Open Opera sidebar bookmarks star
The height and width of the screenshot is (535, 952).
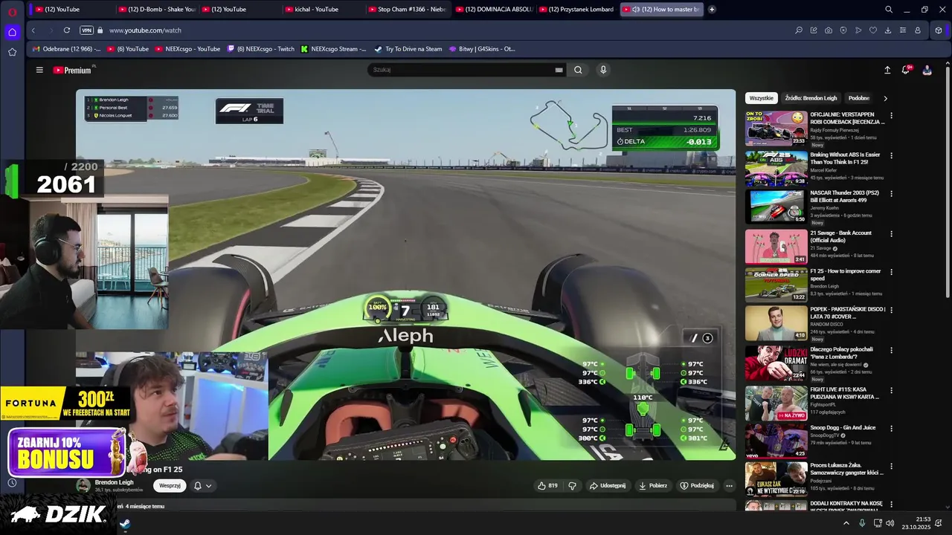click(12, 52)
